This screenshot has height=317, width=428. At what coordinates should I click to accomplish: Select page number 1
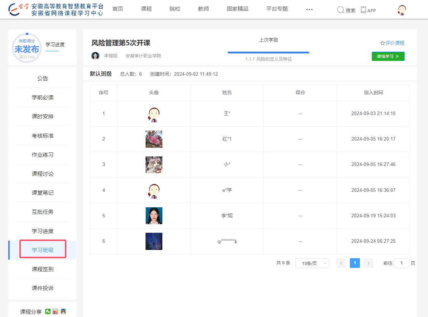[x=355, y=263]
